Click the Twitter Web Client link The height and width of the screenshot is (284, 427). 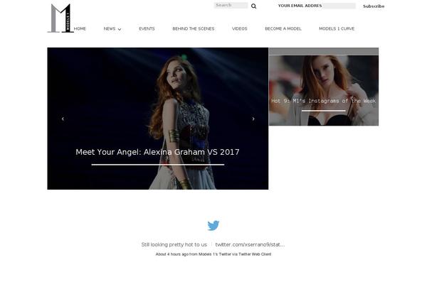(x=255, y=254)
